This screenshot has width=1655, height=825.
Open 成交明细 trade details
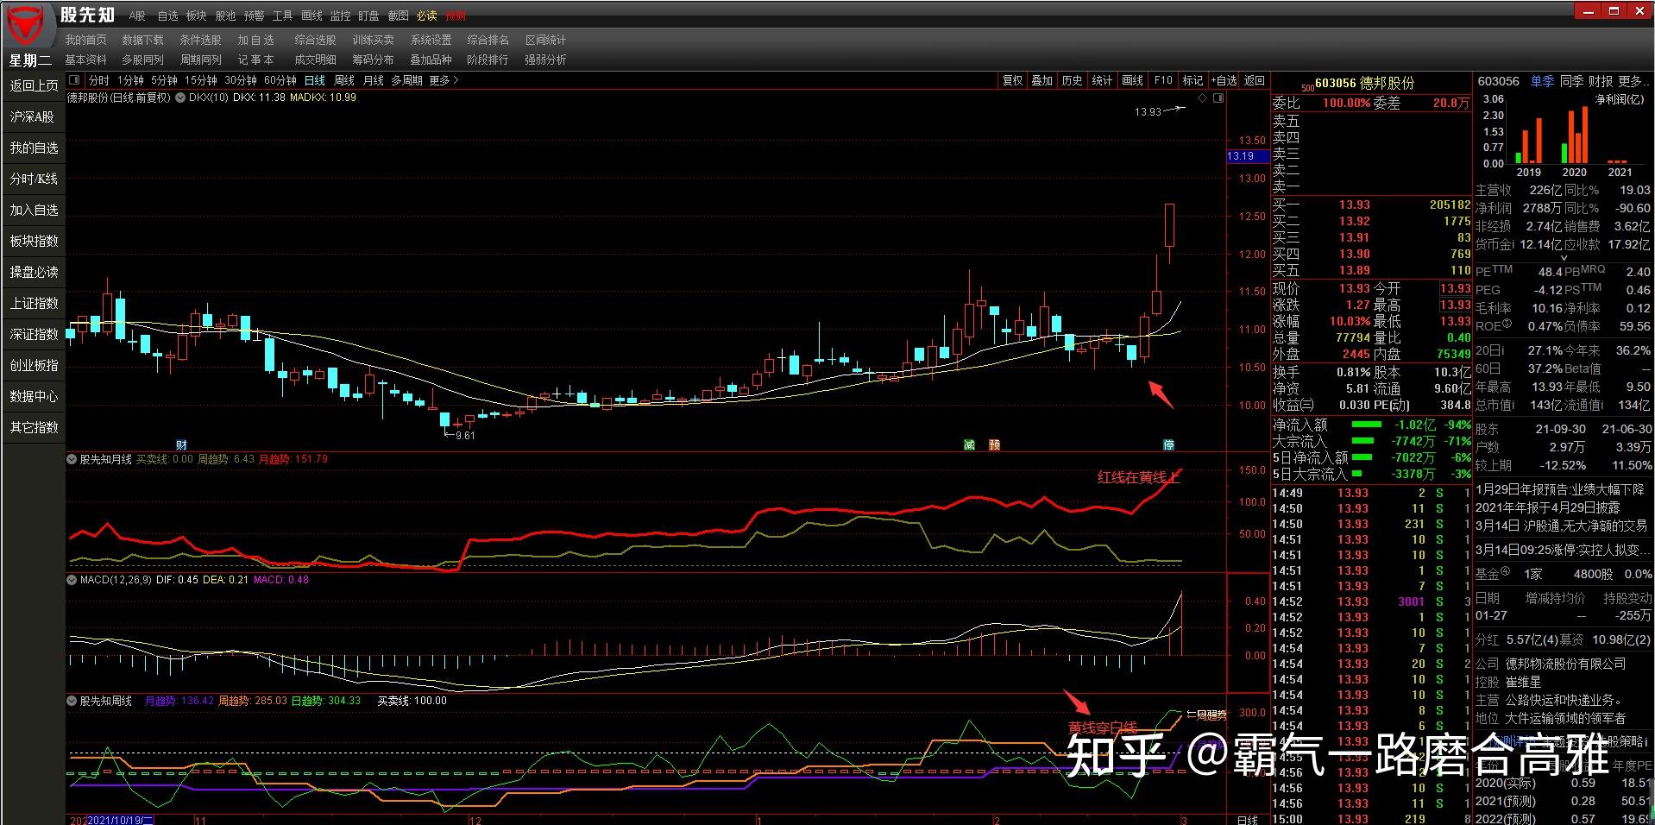[x=315, y=60]
